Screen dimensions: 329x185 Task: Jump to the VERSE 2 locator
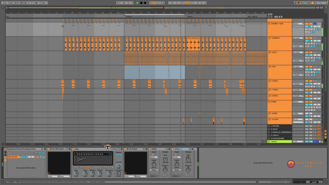190,17
